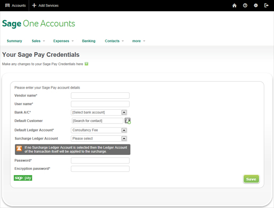Click the Sage One Accounts logo
Viewport: 274px width, 208px height.
[x=39, y=24]
